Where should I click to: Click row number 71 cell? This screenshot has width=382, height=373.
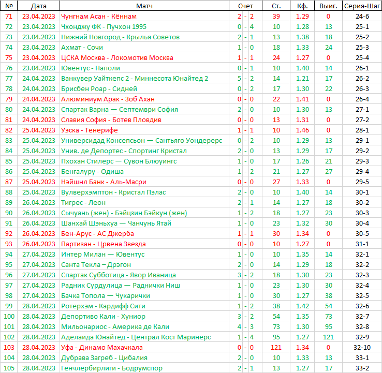pos(9,16)
